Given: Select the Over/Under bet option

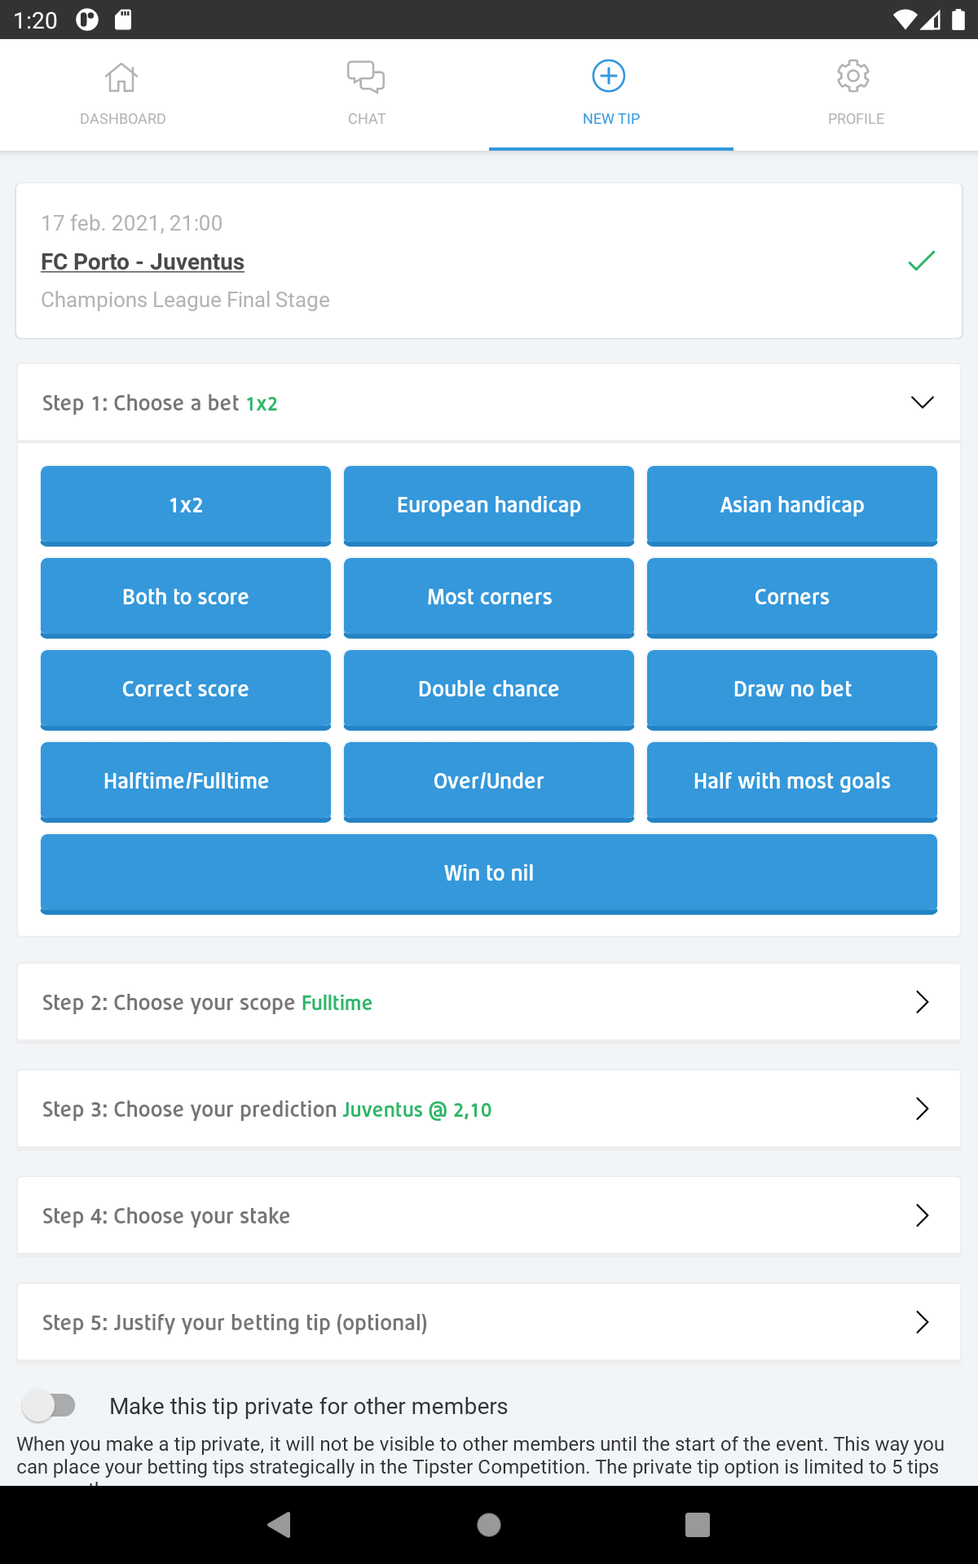Looking at the screenshot, I should click(x=489, y=781).
